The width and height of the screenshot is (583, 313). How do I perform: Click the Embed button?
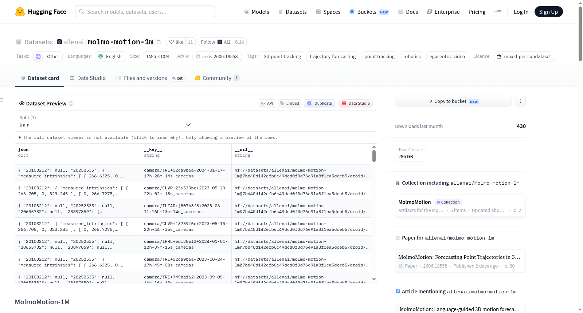point(290,103)
